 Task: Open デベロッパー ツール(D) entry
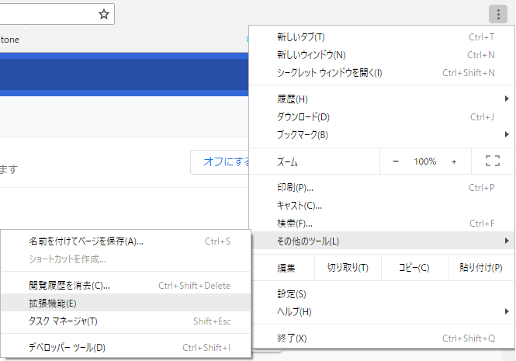(x=126, y=347)
